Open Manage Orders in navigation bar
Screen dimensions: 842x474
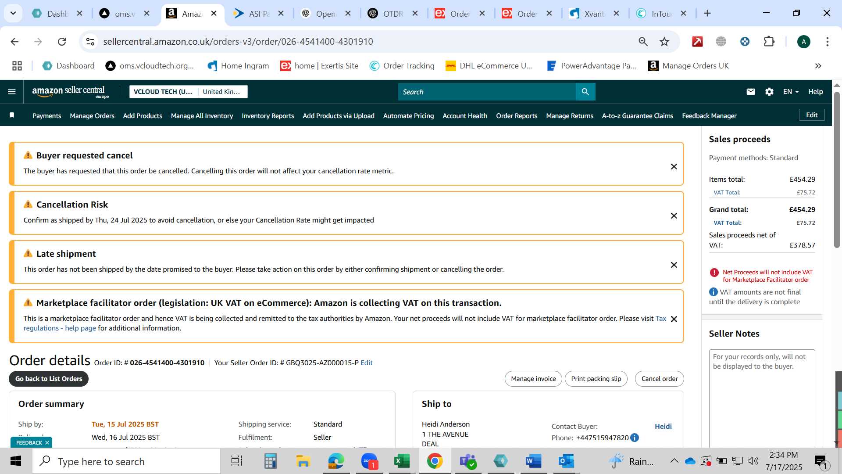92,116
